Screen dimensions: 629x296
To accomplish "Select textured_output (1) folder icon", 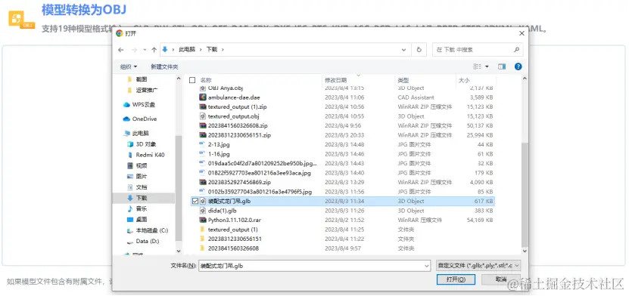I will tap(203, 230).
